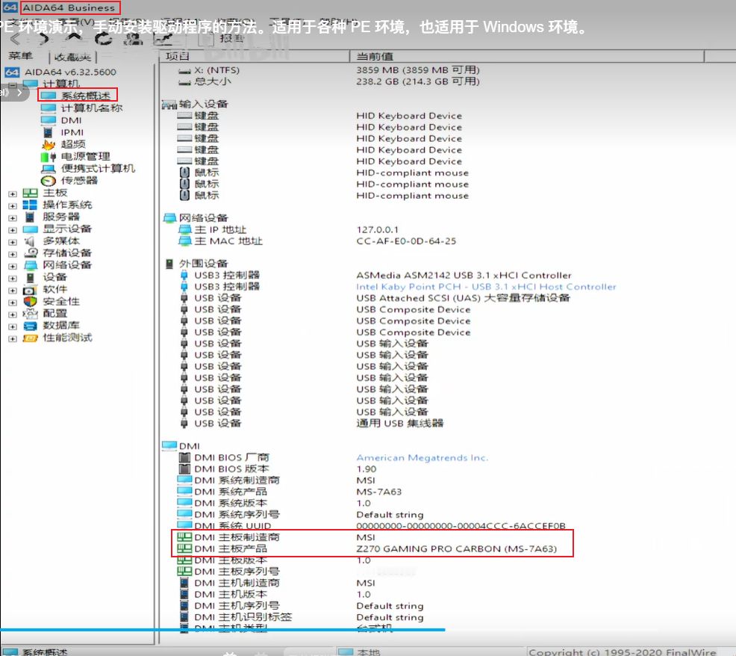
Task: Expand the 软件 tree node
Action: 13,291
